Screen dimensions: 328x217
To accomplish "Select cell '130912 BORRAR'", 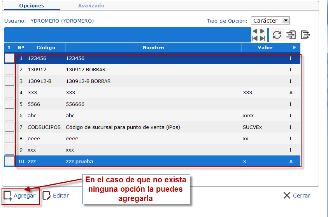I will point(86,69).
